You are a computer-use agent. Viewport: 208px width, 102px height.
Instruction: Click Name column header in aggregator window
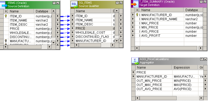coord(154,67)
